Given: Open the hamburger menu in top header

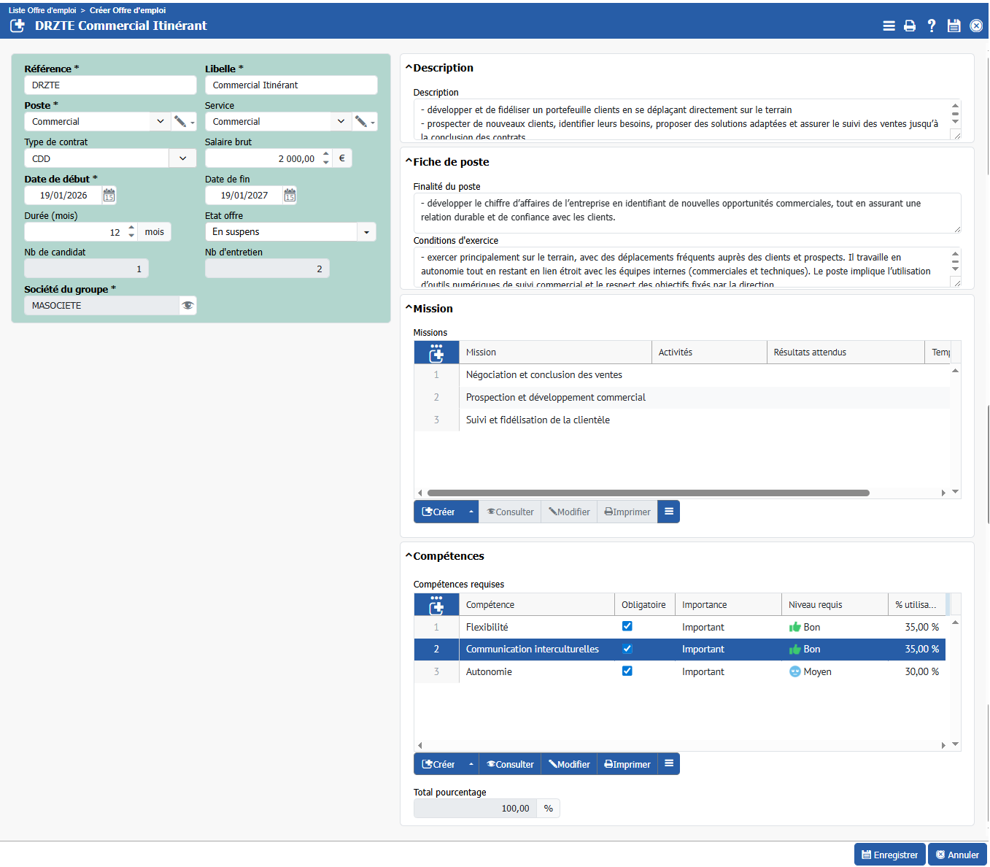Looking at the screenshot, I should coord(889,26).
